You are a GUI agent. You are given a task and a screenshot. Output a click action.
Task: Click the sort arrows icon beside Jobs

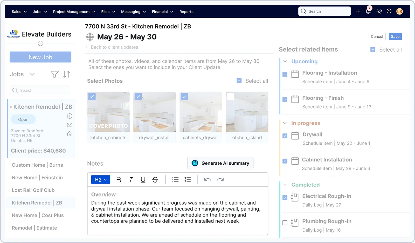tap(66, 75)
